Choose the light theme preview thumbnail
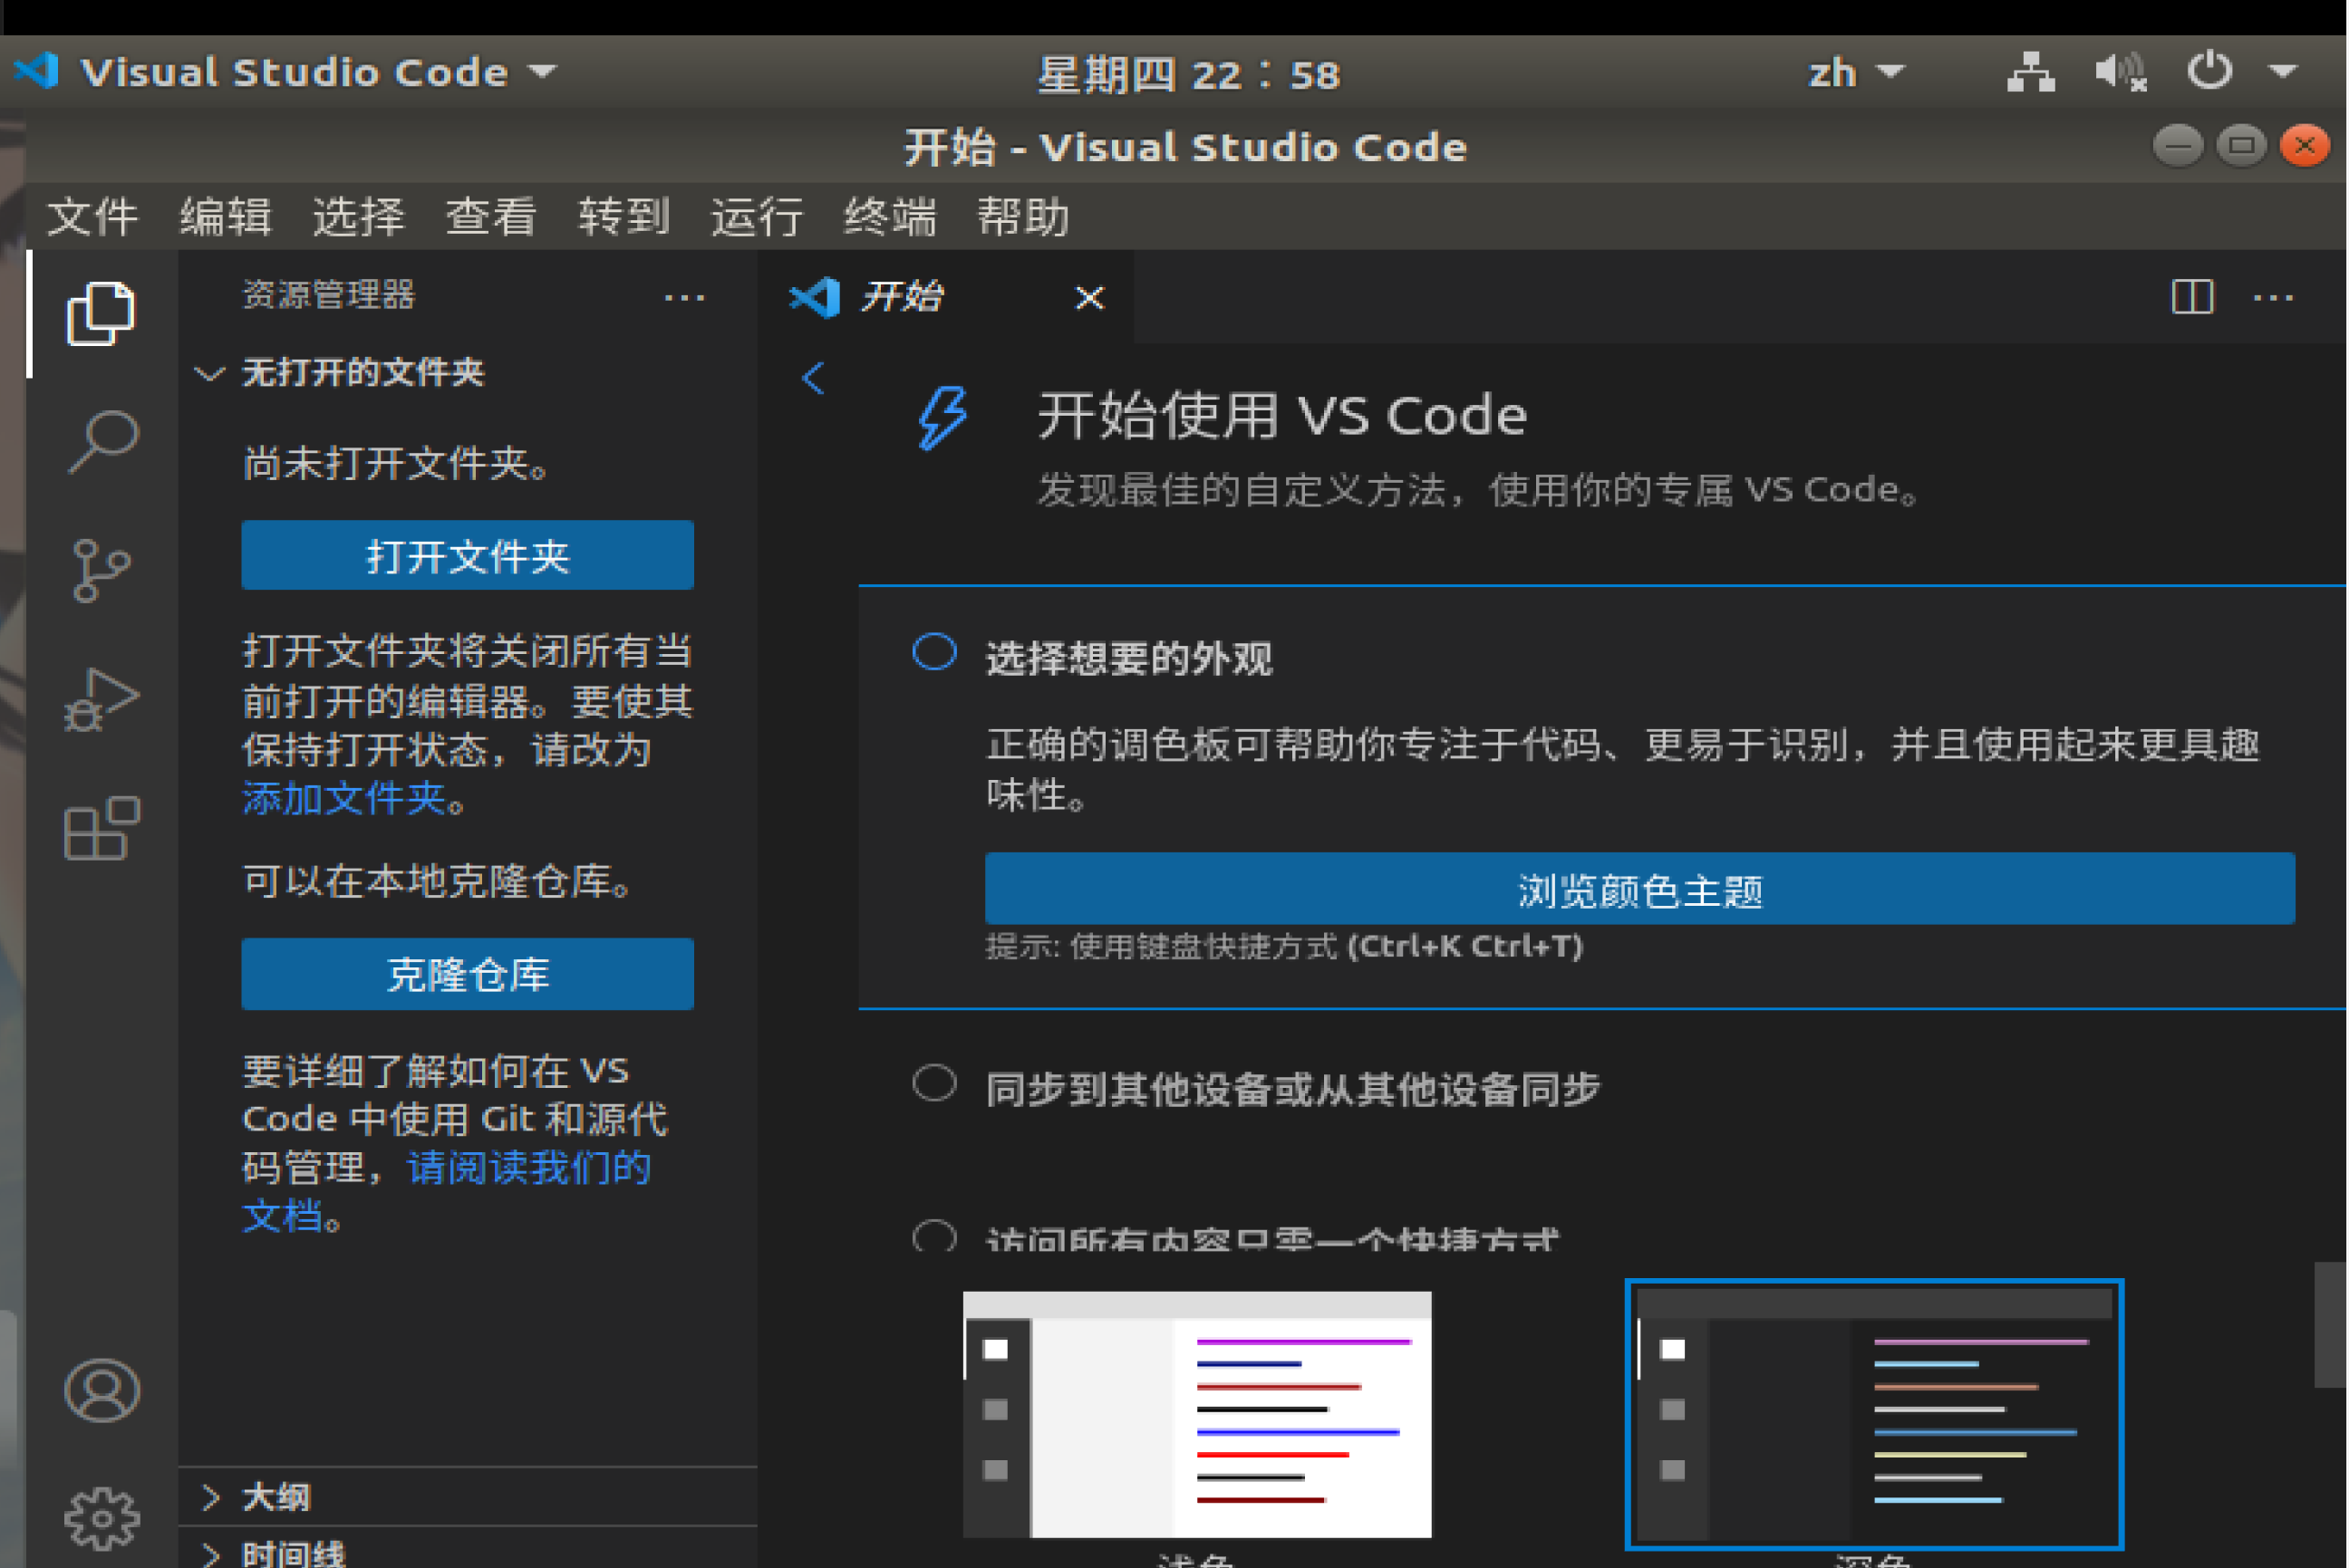Image resolution: width=2349 pixels, height=1568 pixels. tap(1196, 1414)
